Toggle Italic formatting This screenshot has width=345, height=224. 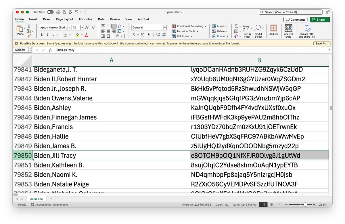pos(47,35)
